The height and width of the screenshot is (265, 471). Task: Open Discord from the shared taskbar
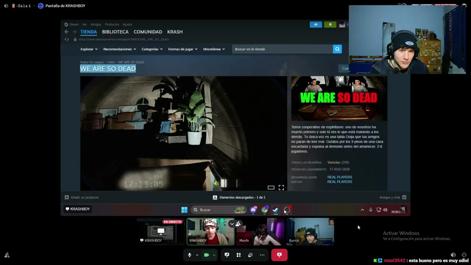(x=253, y=210)
